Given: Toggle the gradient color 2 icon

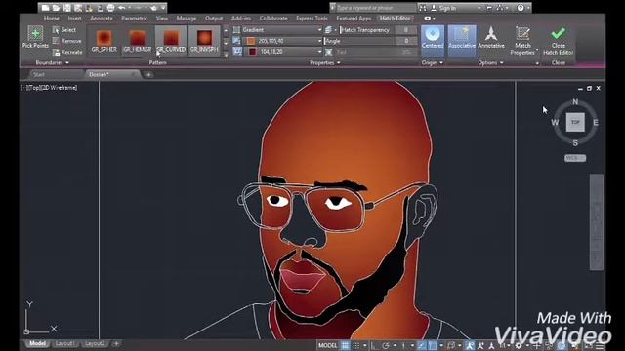Looking at the screenshot, I should click(237, 52).
